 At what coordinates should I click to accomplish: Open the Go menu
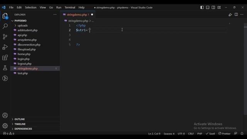(51, 7)
